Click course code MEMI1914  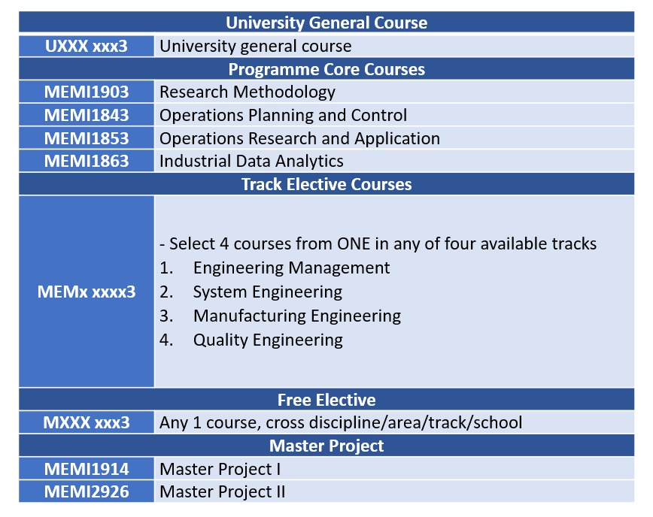click(x=87, y=469)
